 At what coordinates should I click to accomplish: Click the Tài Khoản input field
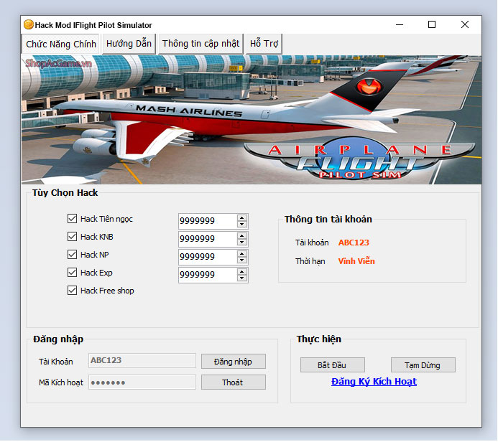click(x=142, y=360)
